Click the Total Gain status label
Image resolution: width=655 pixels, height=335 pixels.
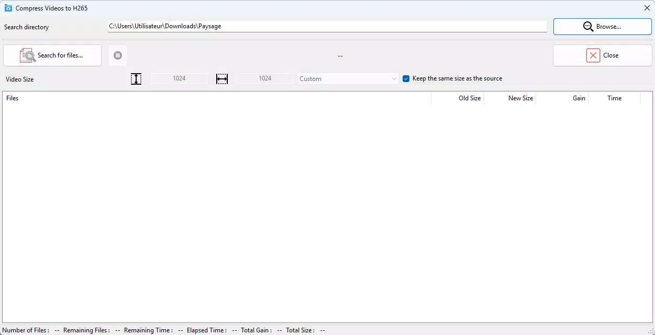pyautogui.click(x=257, y=330)
